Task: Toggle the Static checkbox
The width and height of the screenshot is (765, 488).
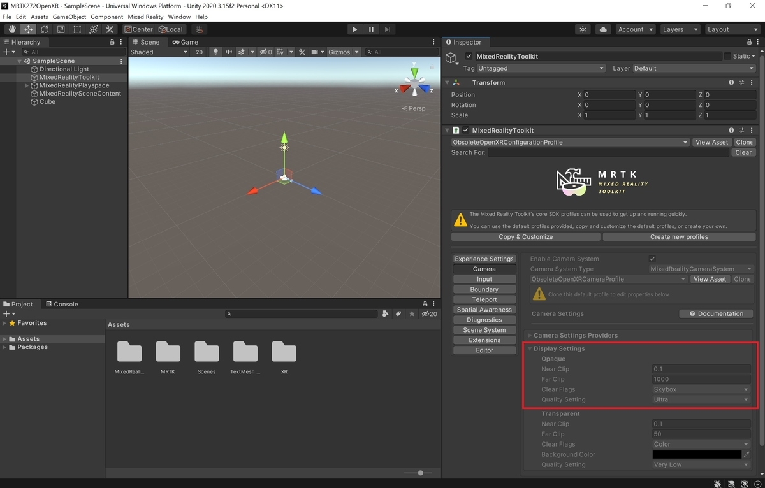Action: click(727, 56)
